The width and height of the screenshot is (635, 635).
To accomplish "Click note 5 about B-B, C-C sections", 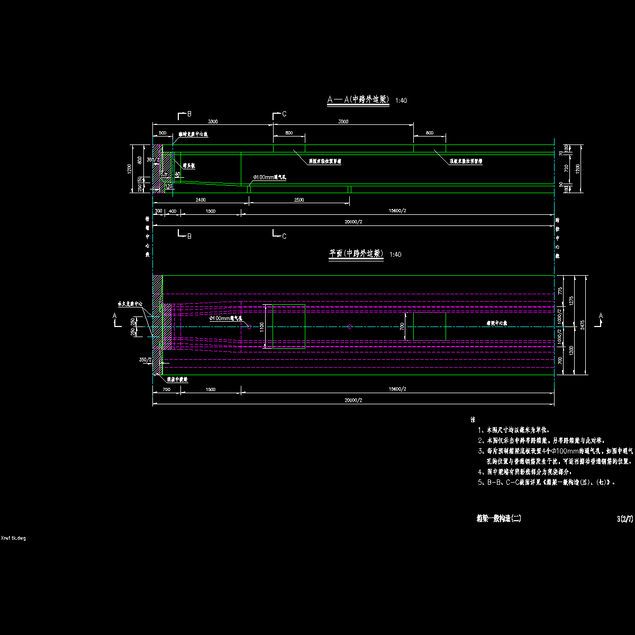I will 547,483.
